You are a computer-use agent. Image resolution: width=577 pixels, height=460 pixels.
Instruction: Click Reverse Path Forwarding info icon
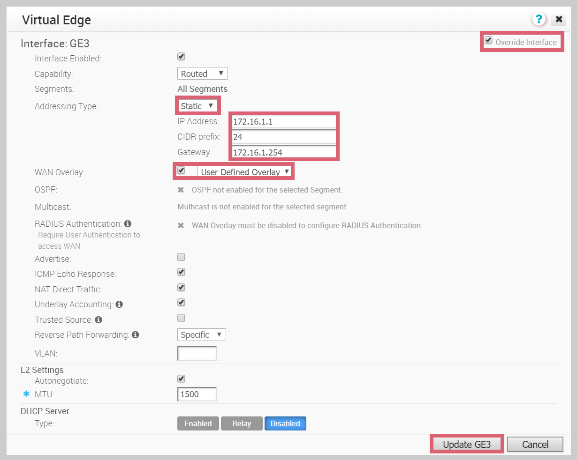coord(135,335)
